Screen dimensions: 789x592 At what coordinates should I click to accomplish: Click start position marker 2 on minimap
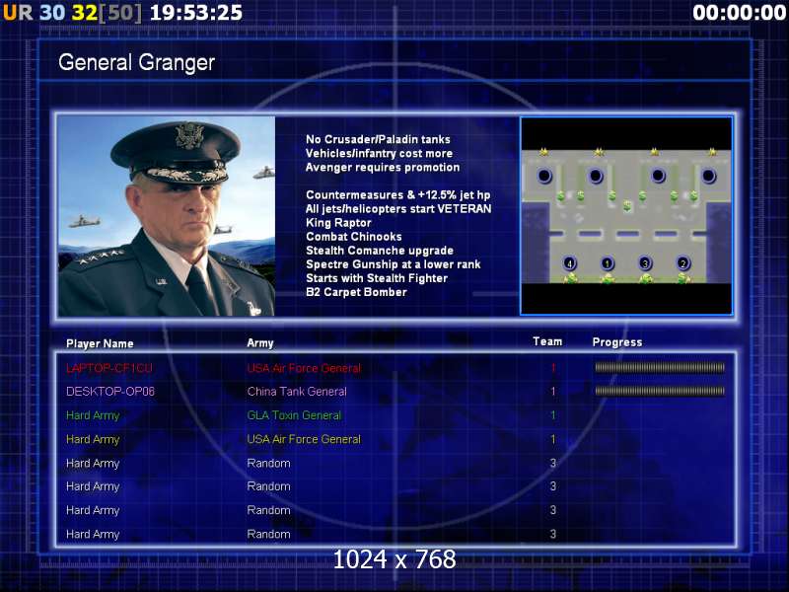click(x=682, y=263)
